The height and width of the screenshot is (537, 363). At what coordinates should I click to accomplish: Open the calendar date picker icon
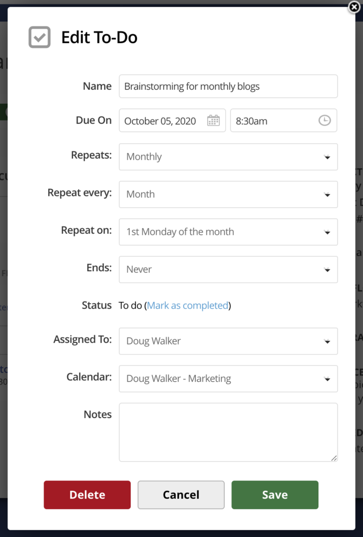(x=213, y=120)
